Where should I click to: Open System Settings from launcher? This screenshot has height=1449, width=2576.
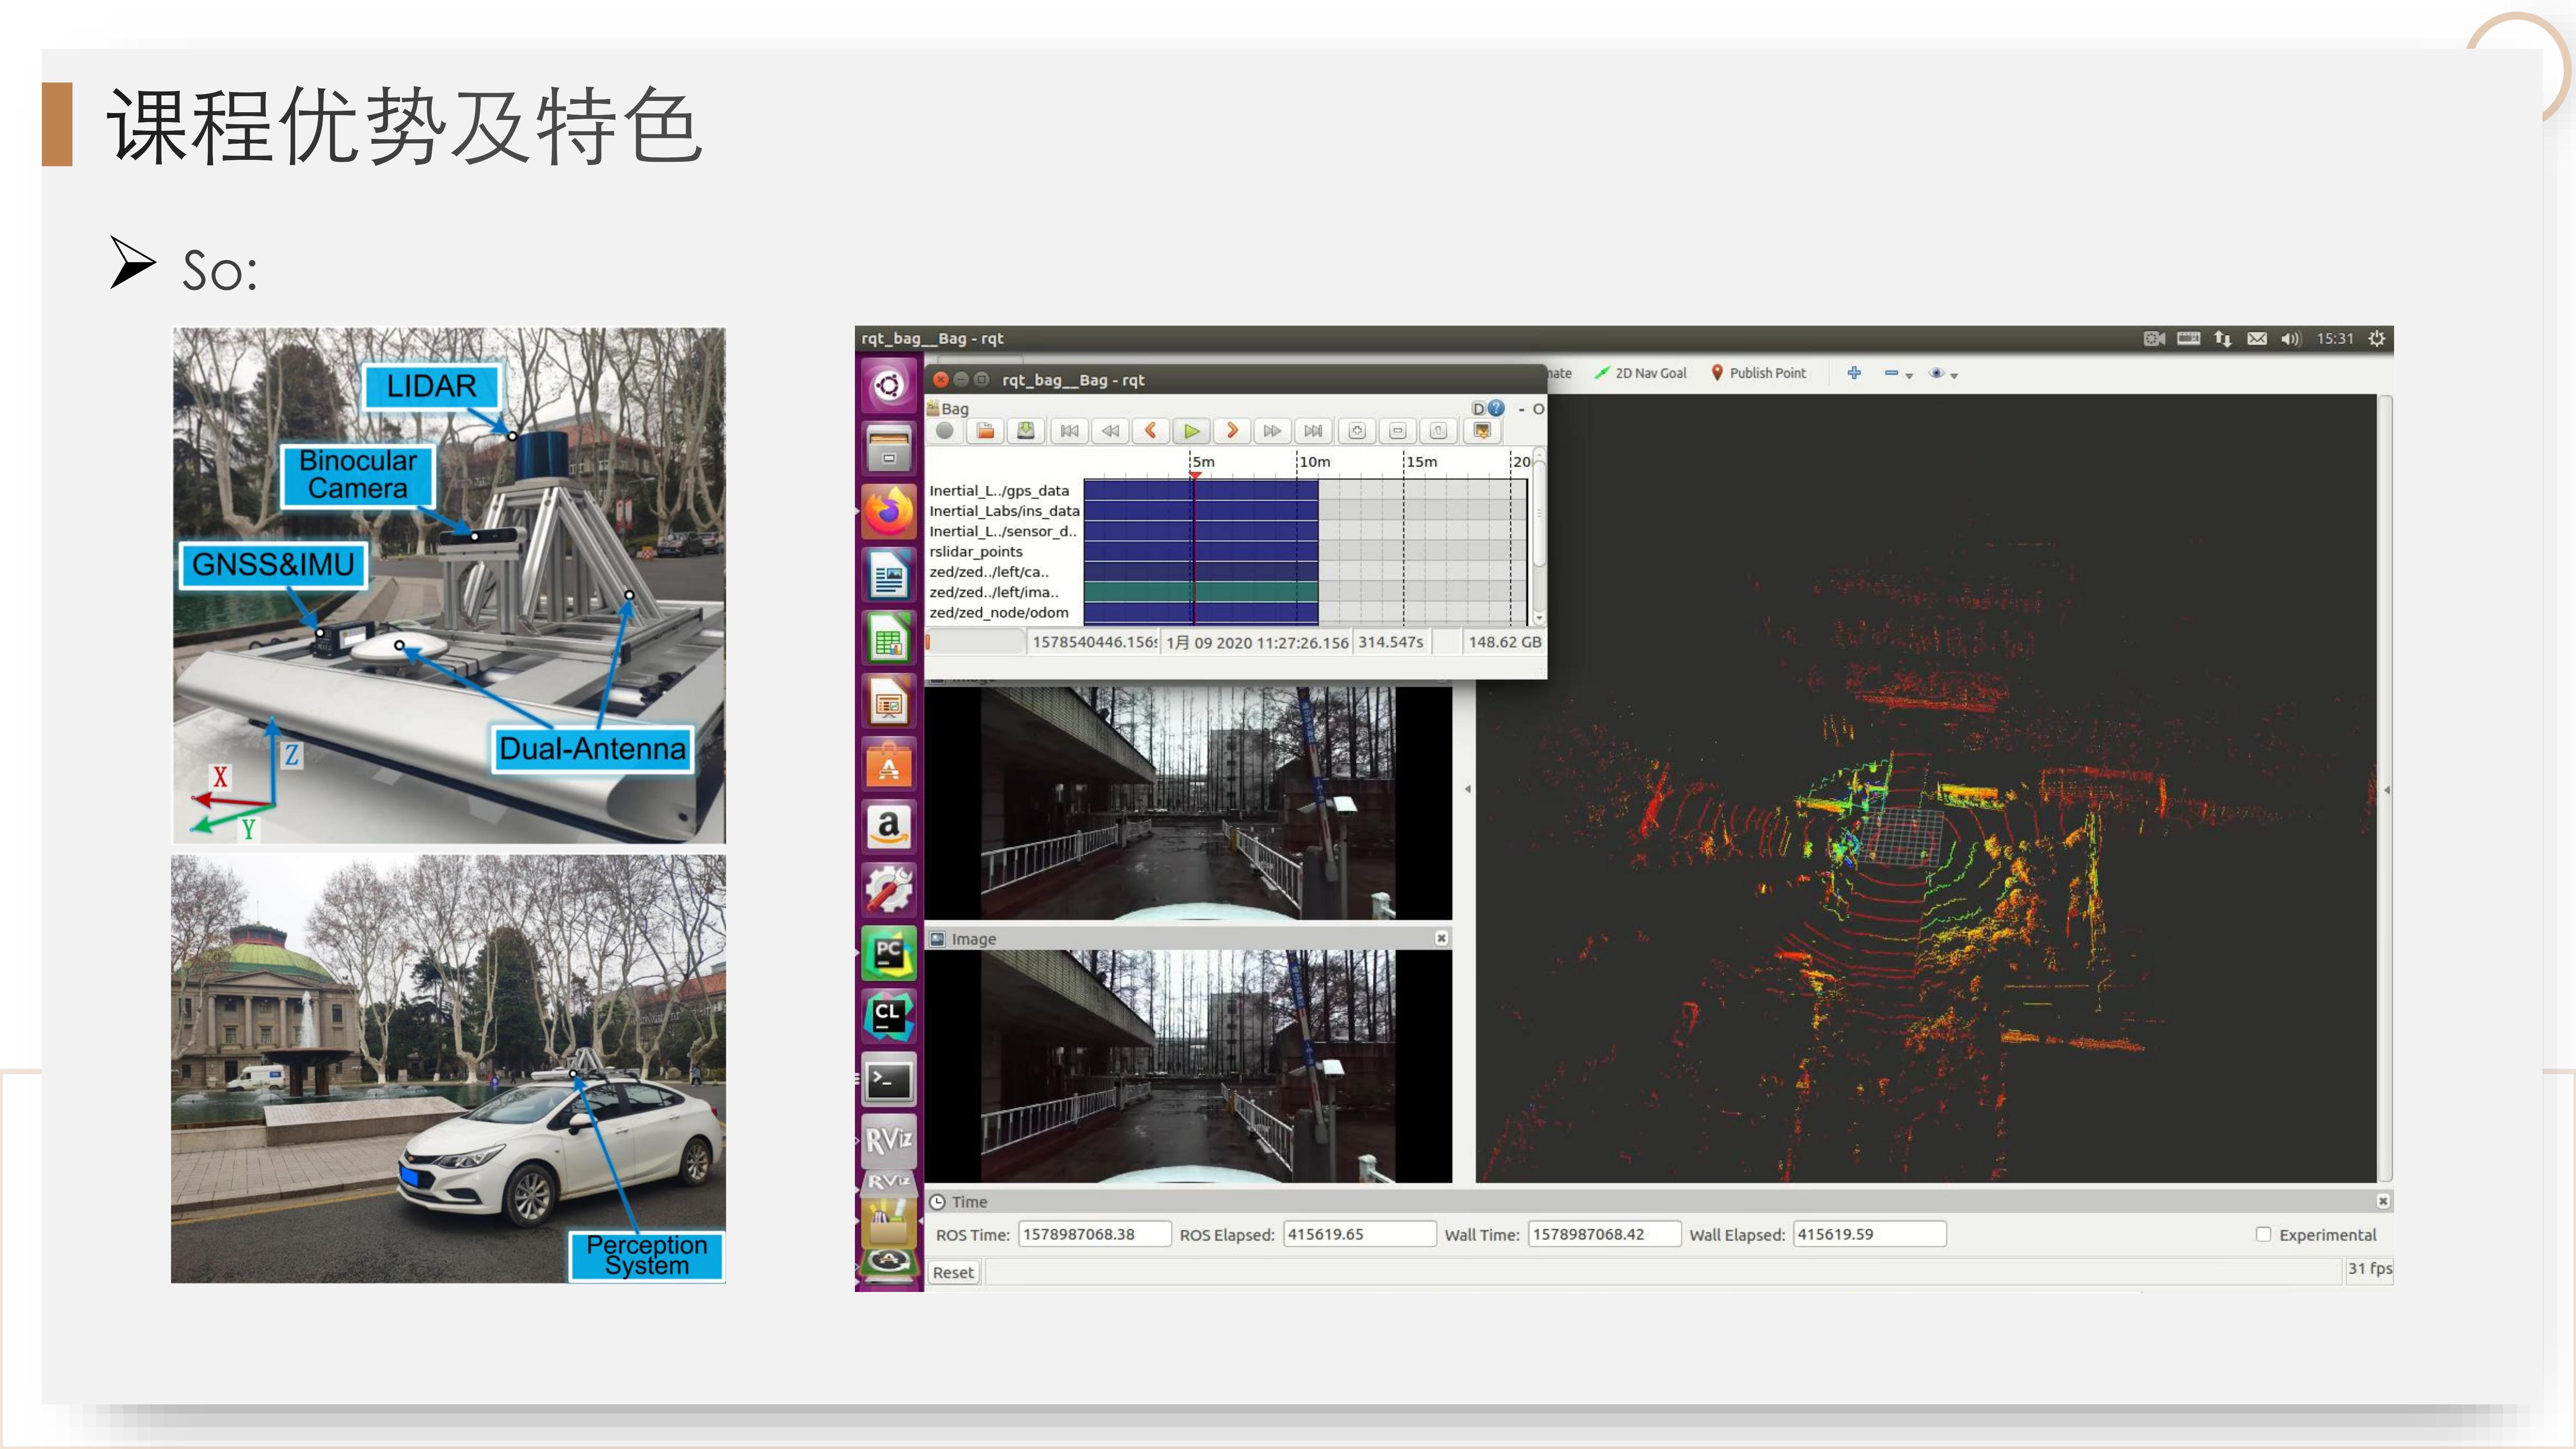click(x=888, y=890)
